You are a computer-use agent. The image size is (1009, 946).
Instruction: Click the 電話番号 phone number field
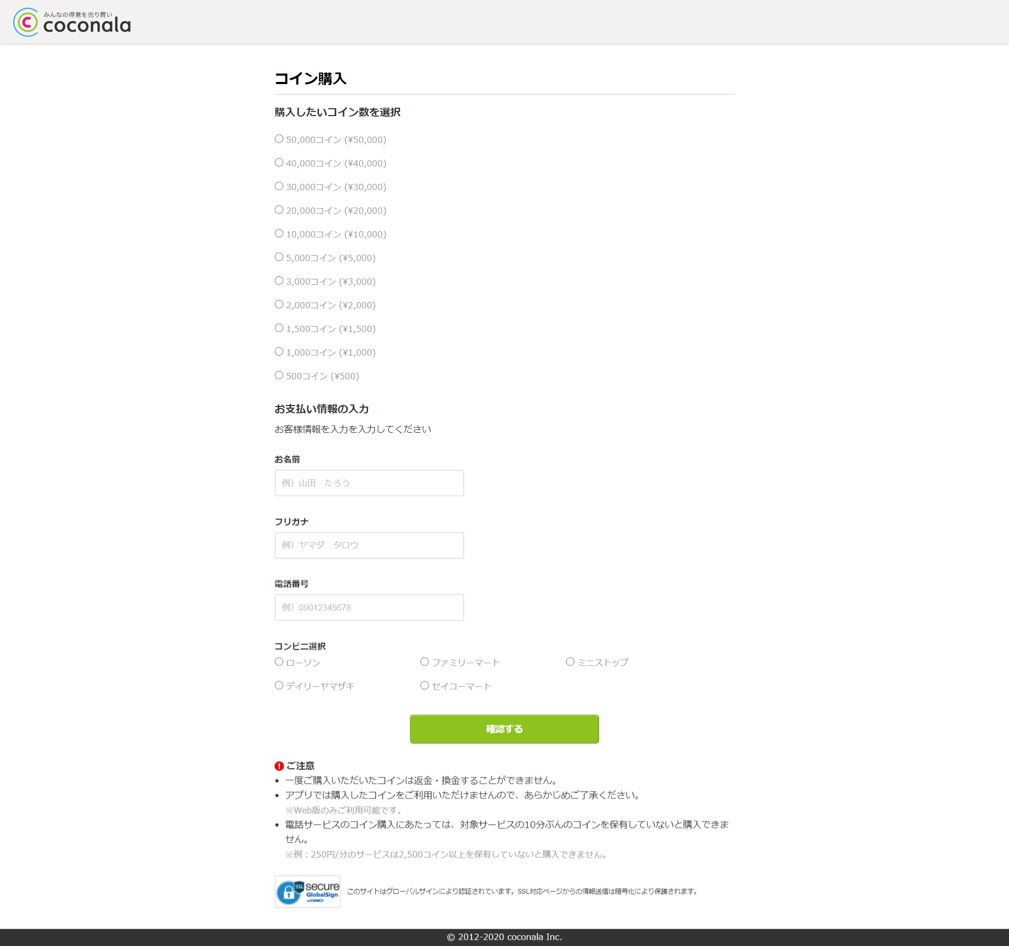point(369,607)
